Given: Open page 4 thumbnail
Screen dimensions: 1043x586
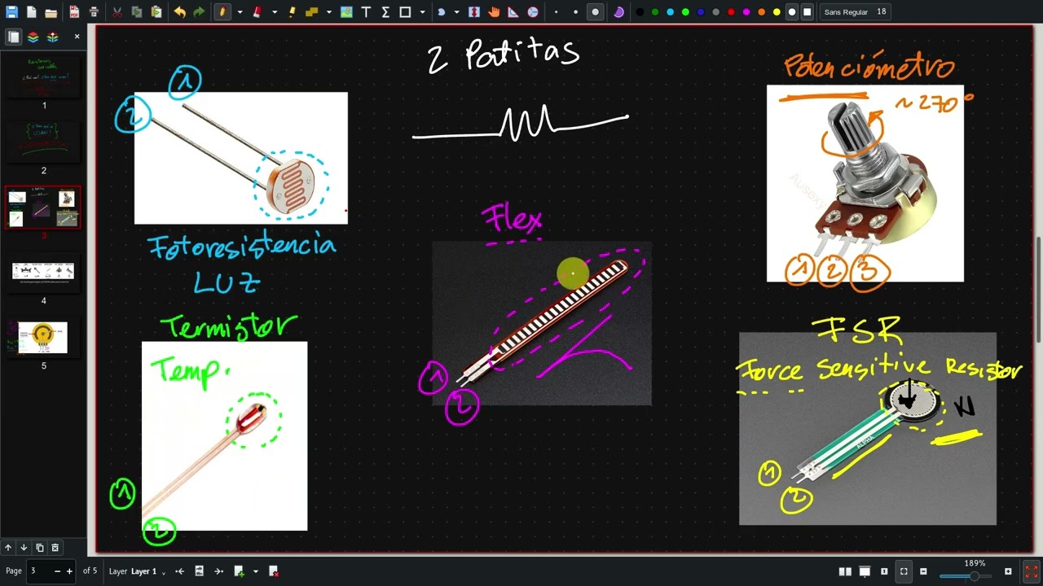Looking at the screenshot, I should click(44, 273).
